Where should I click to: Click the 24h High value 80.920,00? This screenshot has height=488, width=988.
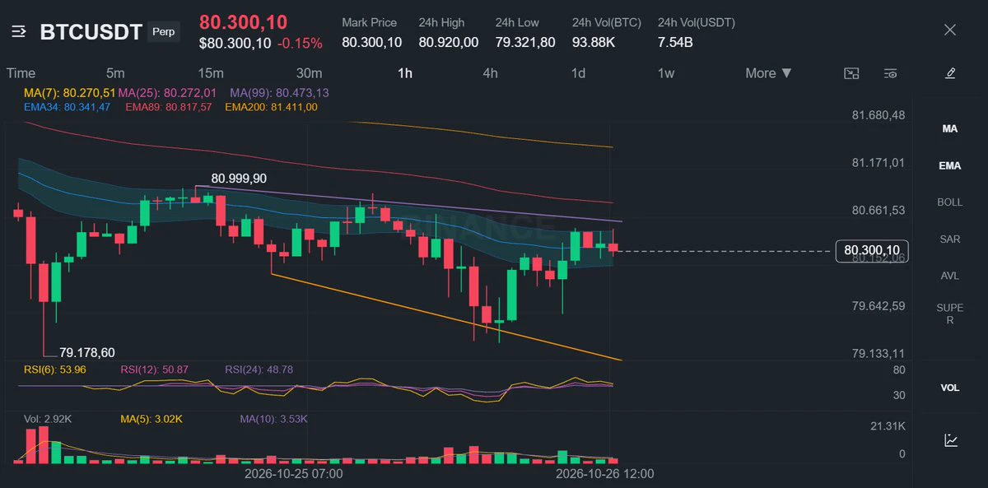click(449, 42)
